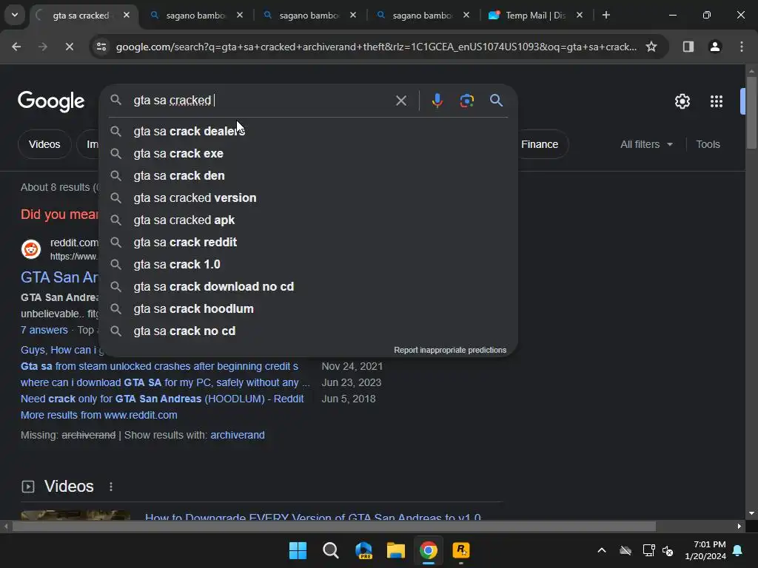The width and height of the screenshot is (758, 568).
Task: Select suggestion 'gta sa crack exe'
Action: click(x=308, y=154)
